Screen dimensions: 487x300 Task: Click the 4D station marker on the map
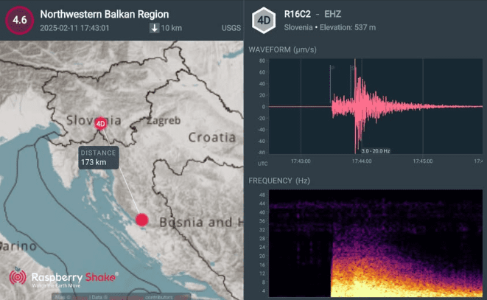(101, 123)
